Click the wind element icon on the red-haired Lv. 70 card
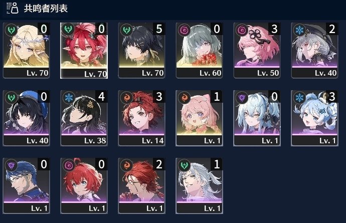Viewport: 346px width, 223px height. (x=68, y=29)
